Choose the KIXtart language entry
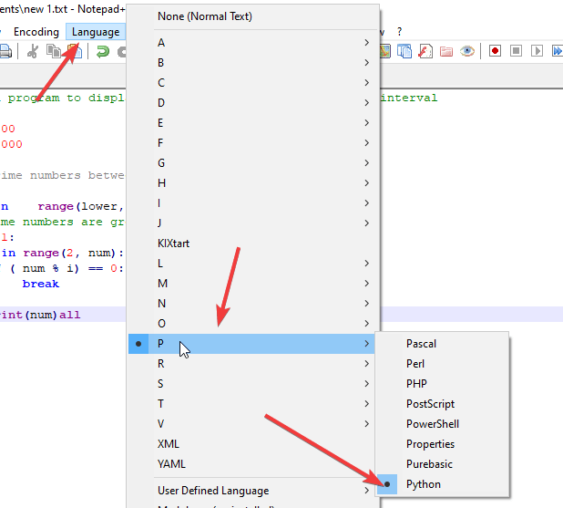The height and width of the screenshot is (508, 563). coord(253,244)
